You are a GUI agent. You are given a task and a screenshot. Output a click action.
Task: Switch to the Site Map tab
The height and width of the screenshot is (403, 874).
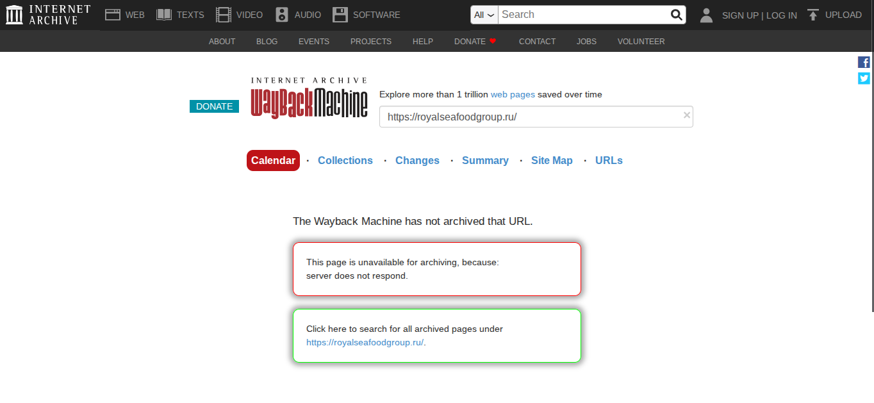point(552,160)
